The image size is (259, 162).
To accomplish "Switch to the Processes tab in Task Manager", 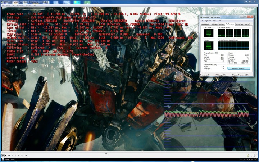I will (214, 24).
